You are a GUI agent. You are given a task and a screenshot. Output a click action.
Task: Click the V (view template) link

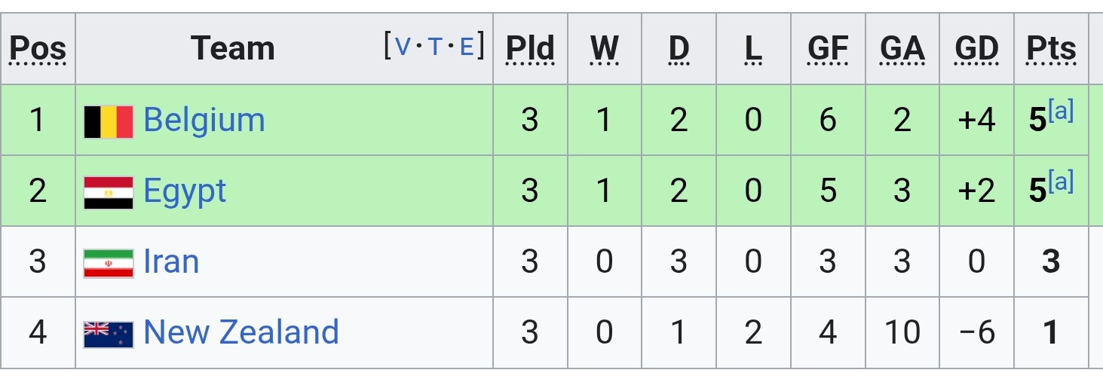403,47
